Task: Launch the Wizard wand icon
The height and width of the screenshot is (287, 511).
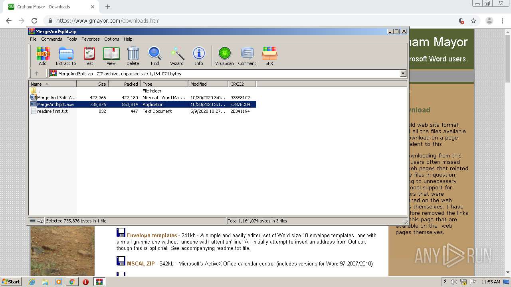Action: 177,56
